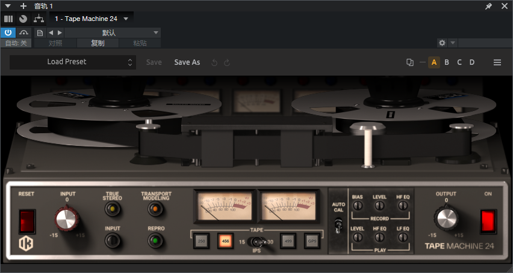Viewport: 513px width, 273px height.
Task: Click the RECORD HF EQ knob
Action: click(x=403, y=205)
